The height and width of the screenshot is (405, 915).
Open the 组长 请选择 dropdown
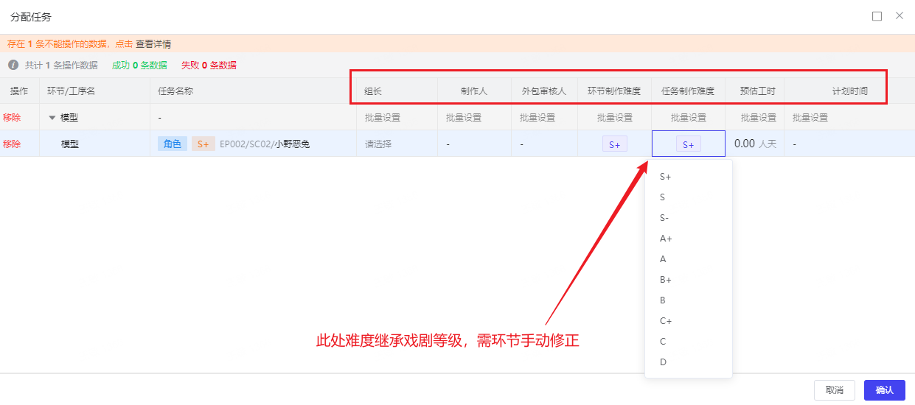(x=378, y=144)
